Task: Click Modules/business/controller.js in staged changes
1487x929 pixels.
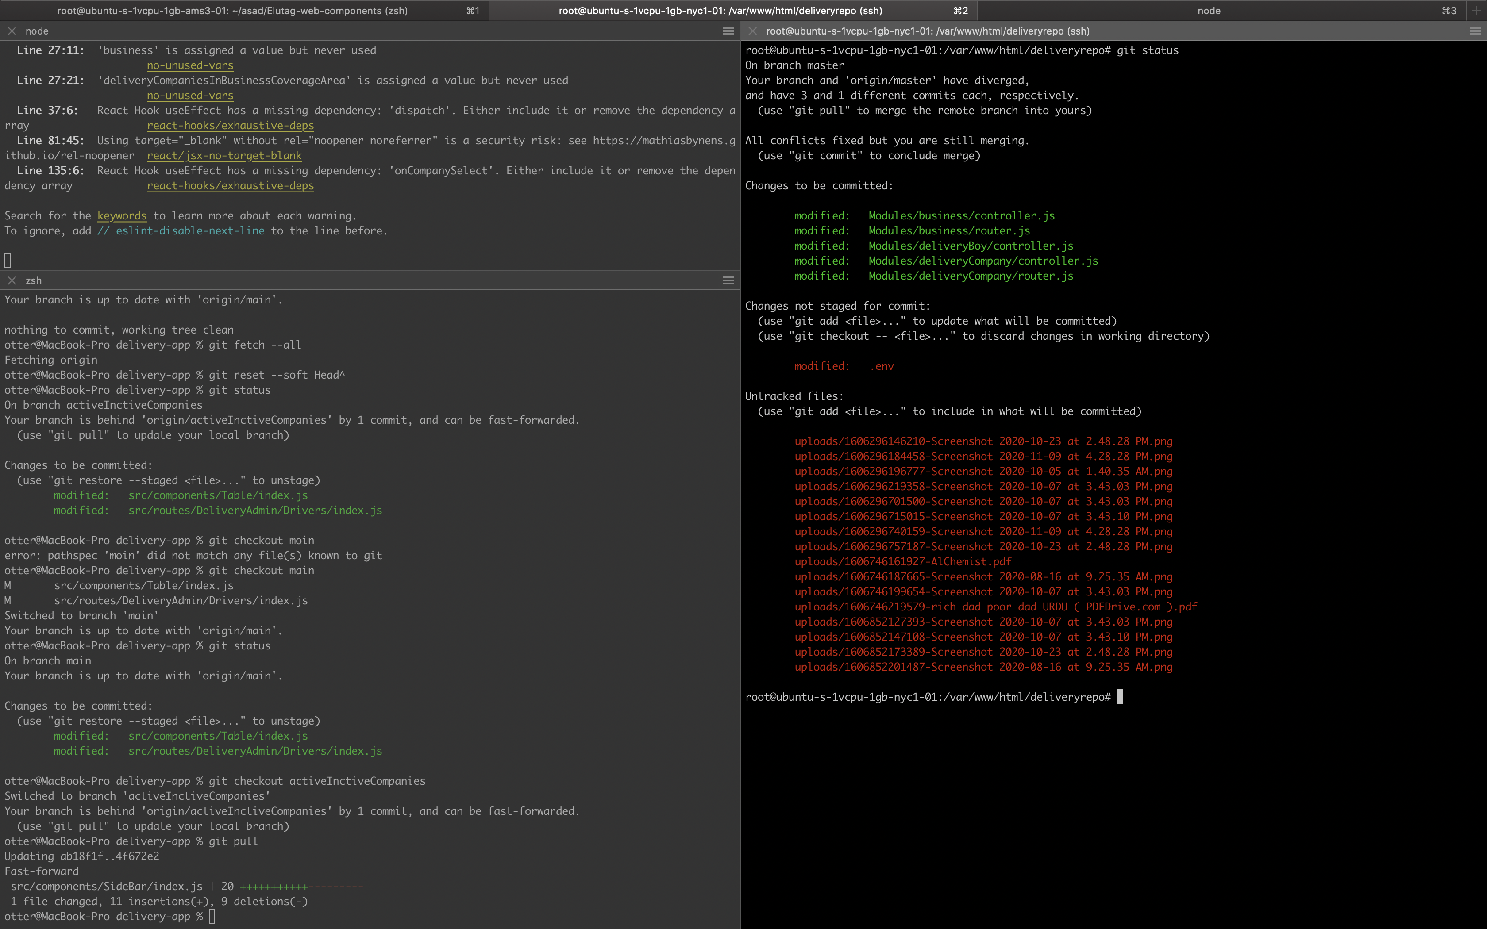Action: 962,216
